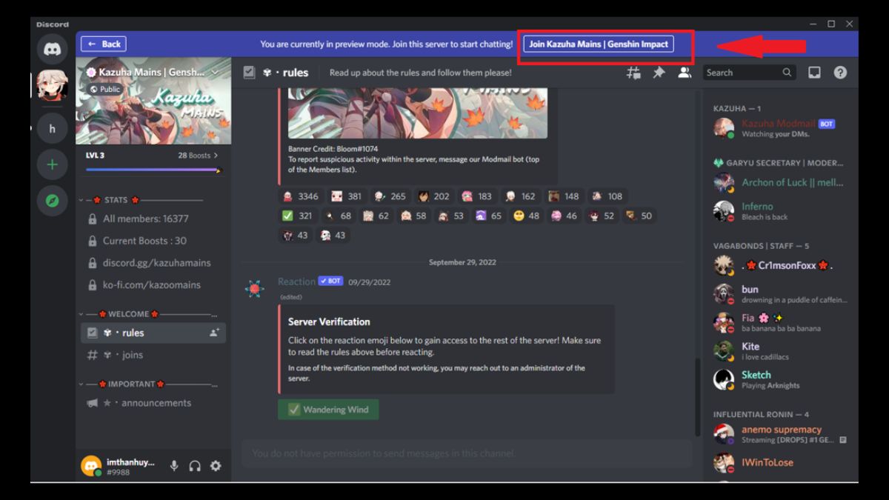This screenshot has height=500, width=889.
Task: Deafen audio with the headphone toggle
Action: point(194,466)
